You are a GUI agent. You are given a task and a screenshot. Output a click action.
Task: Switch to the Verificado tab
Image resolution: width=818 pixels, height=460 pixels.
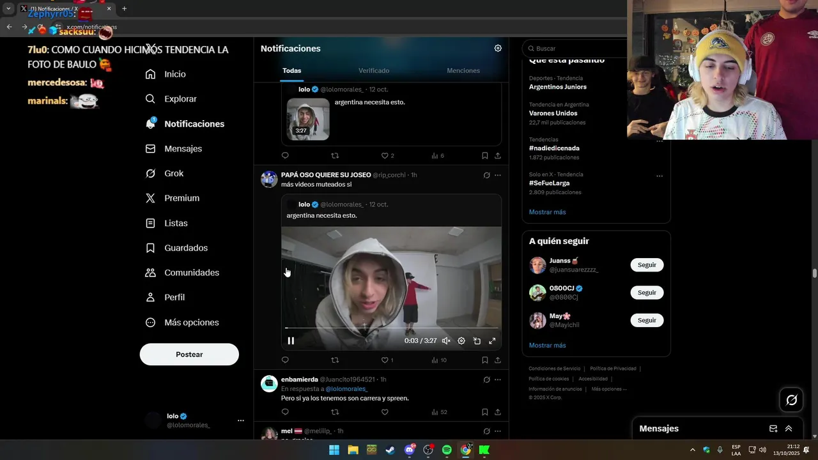(x=374, y=70)
